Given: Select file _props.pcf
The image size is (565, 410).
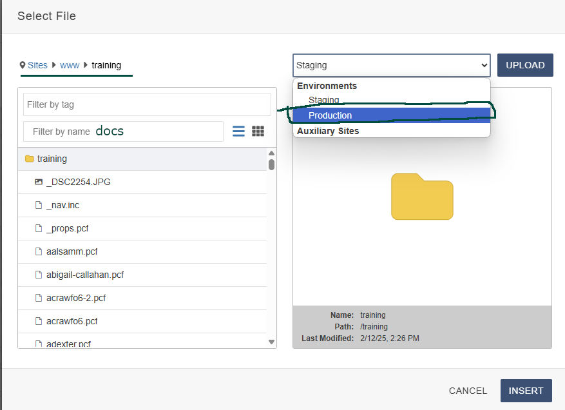Looking at the screenshot, I should (142, 229).
